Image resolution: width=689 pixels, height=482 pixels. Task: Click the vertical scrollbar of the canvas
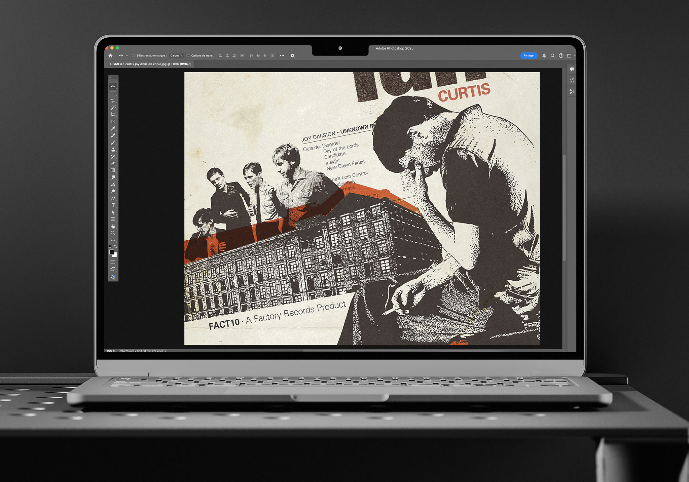tap(564, 208)
